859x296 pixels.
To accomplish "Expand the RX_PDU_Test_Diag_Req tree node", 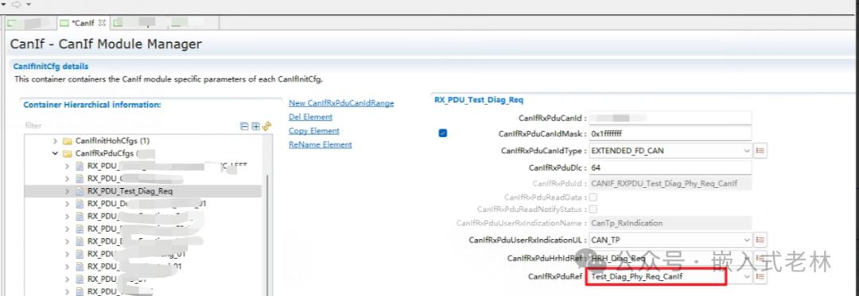I will coord(67,191).
